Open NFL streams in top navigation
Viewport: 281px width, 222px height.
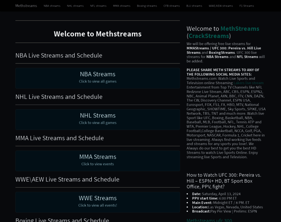tap(98, 6)
